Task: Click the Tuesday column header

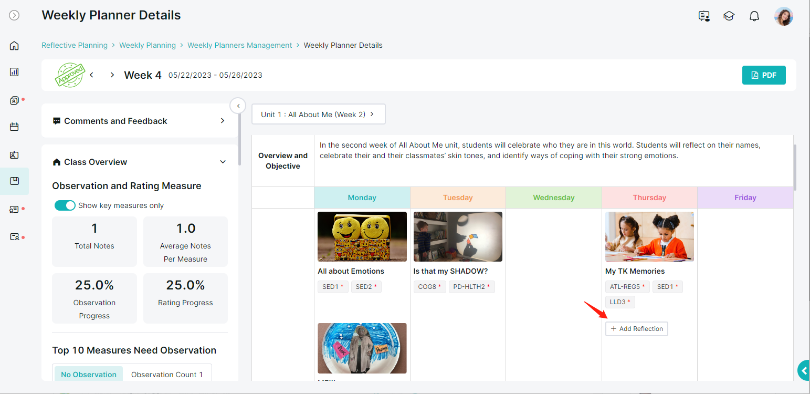Action: tap(458, 198)
